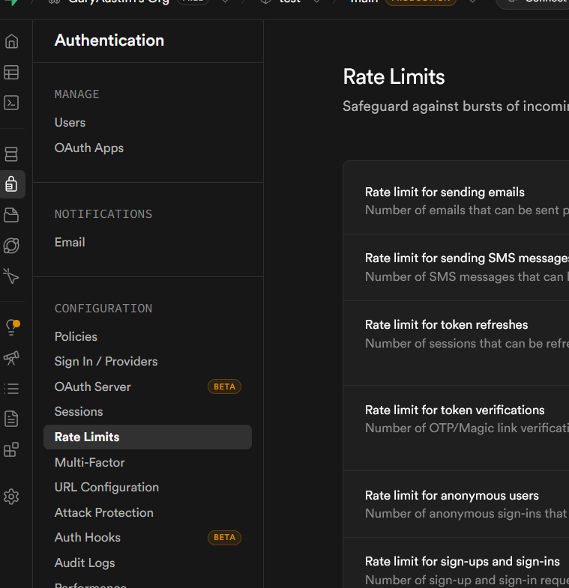Open Sign In / Providers page

[106, 361]
